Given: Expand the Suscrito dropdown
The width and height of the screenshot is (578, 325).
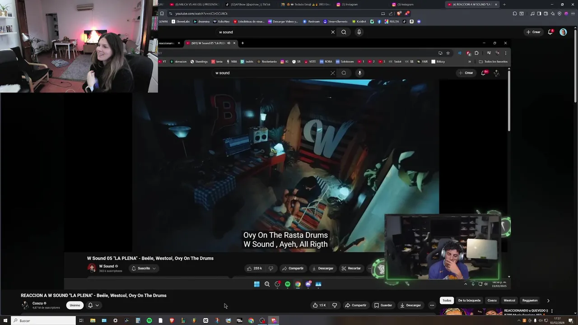Looking at the screenshot, I should [x=144, y=268].
